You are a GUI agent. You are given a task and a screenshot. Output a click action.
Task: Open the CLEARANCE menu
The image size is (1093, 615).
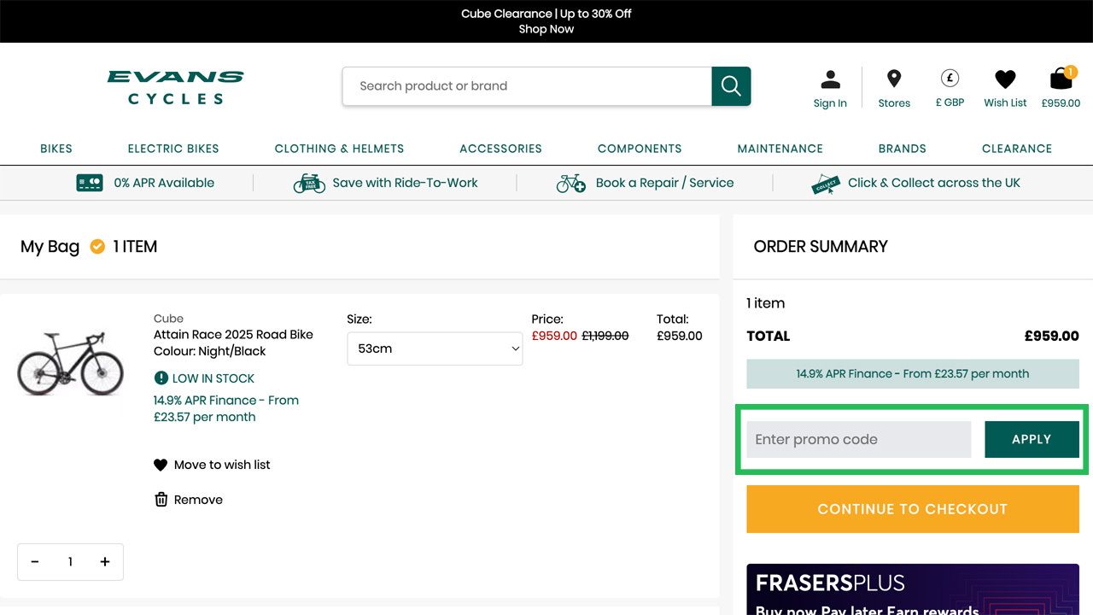pos(1017,149)
